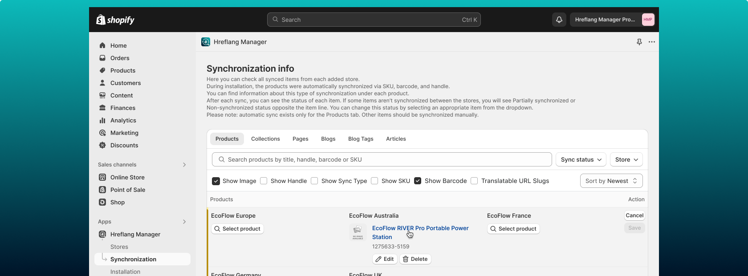This screenshot has width=748, height=276.
Task: Click the top Search bar
Action: [374, 20]
